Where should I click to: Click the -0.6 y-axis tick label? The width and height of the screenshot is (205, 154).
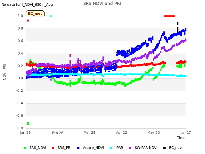[20, 116]
